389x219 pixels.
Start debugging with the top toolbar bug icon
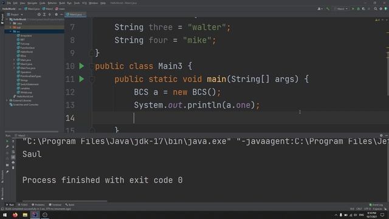[358, 9]
